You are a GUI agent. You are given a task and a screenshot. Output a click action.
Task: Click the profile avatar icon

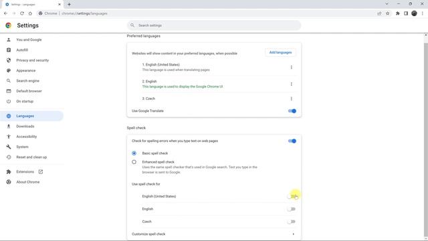point(414,13)
